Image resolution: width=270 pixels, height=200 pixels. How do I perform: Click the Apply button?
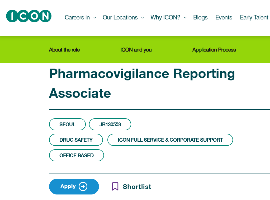click(74, 186)
